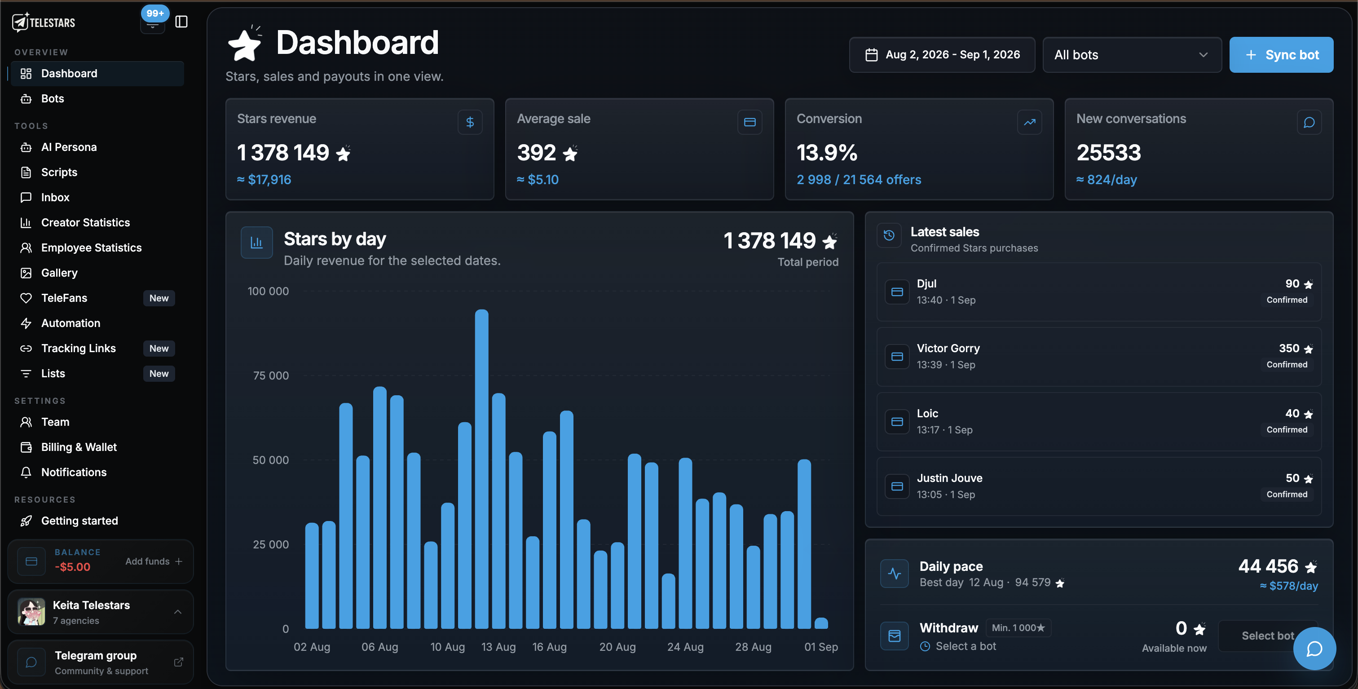
Task: Click the Telestars logo
Action: pos(44,22)
